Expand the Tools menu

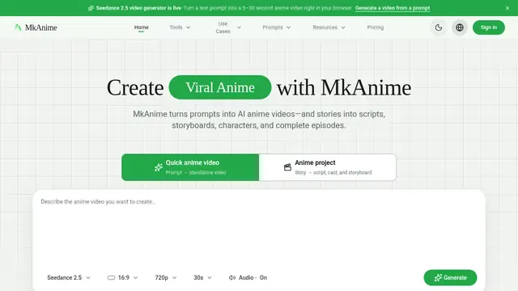(180, 27)
